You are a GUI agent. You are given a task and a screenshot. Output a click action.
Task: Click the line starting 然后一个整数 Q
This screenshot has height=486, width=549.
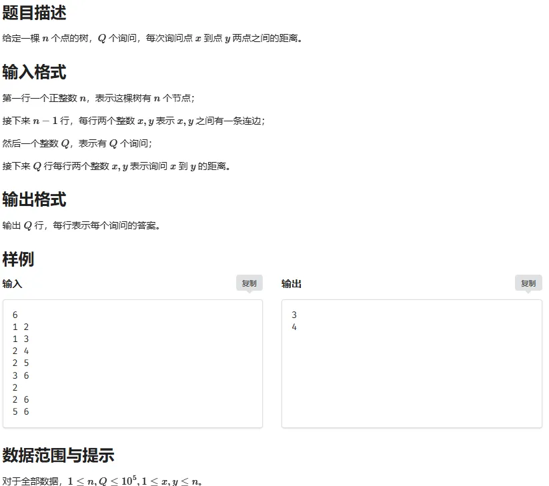pos(77,143)
